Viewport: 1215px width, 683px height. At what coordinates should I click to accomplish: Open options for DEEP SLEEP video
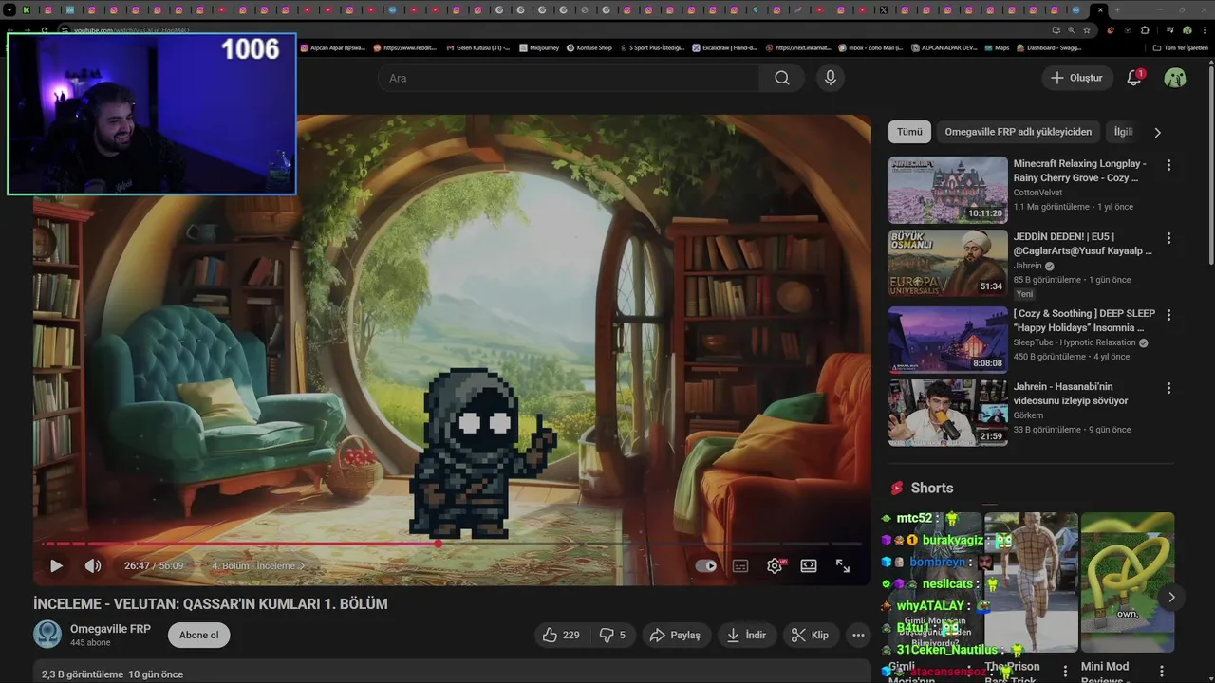[1168, 314]
